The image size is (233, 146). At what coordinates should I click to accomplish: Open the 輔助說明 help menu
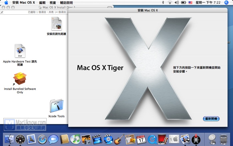point(67,3)
